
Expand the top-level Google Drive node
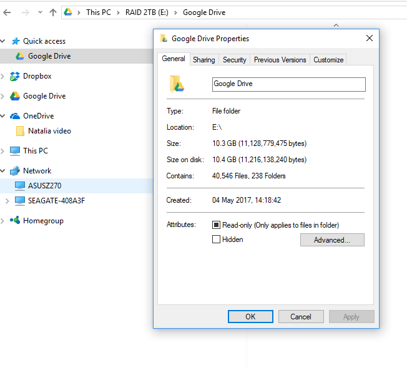2,96
